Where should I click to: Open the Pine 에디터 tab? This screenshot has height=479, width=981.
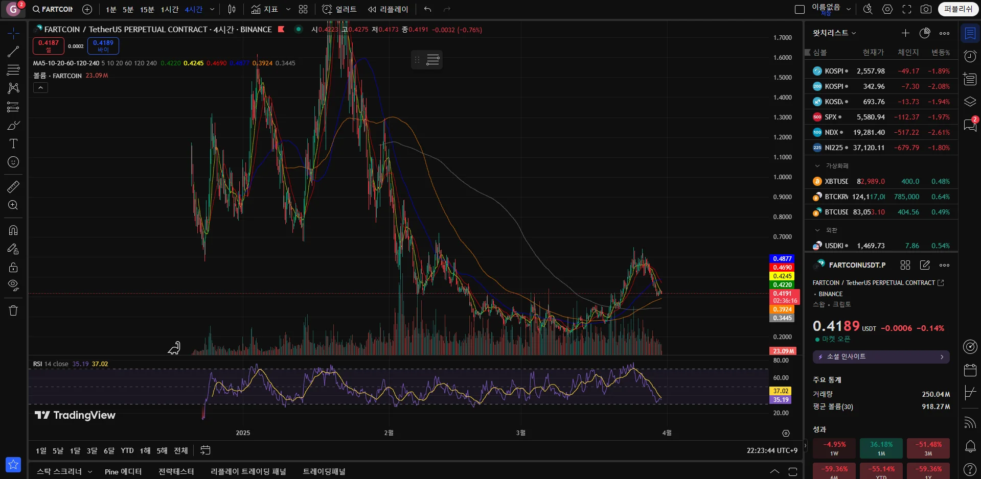click(123, 472)
